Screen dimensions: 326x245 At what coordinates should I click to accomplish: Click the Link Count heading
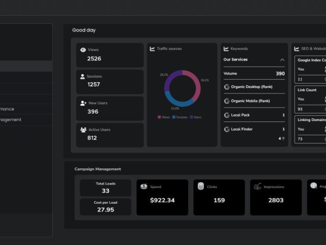(x=307, y=90)
